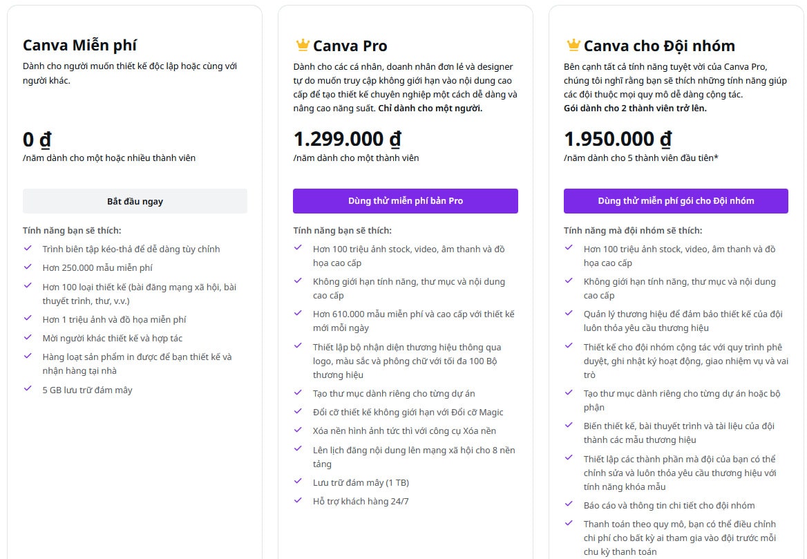Click 'Dùng thử miễn phí gói cho Đội nhóm'
Image resolution: width=807 pixels, height=559 pixels.
coord(676,200)
